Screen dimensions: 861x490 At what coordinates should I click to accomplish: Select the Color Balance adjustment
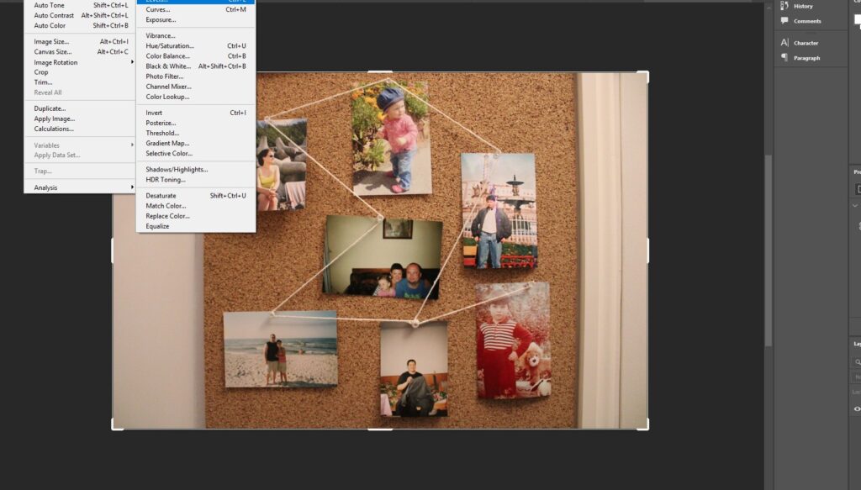pos(195,56)
